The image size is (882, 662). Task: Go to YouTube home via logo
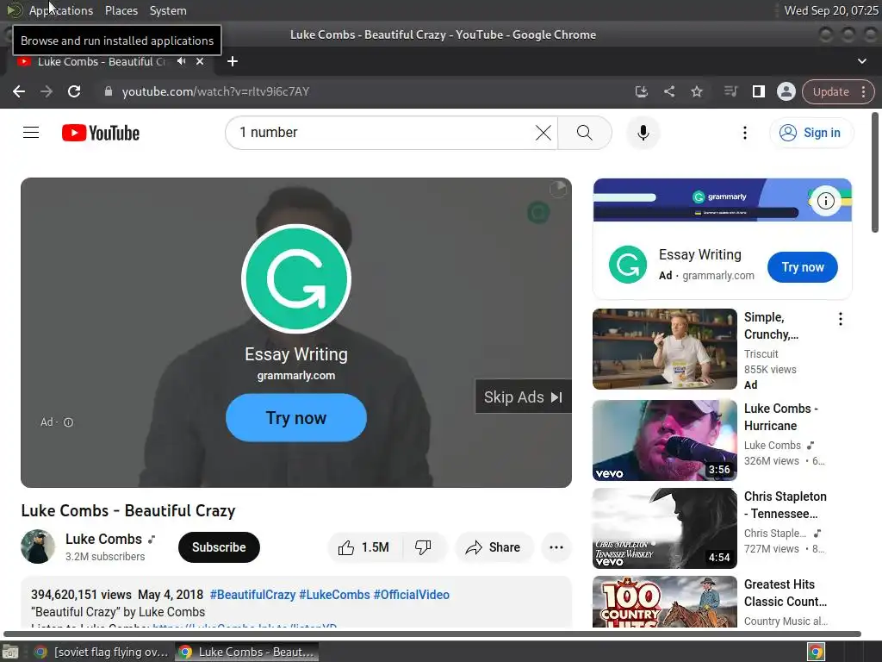click(101, 133)
